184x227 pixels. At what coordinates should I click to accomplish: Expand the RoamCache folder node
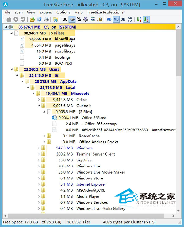point(44,136)
